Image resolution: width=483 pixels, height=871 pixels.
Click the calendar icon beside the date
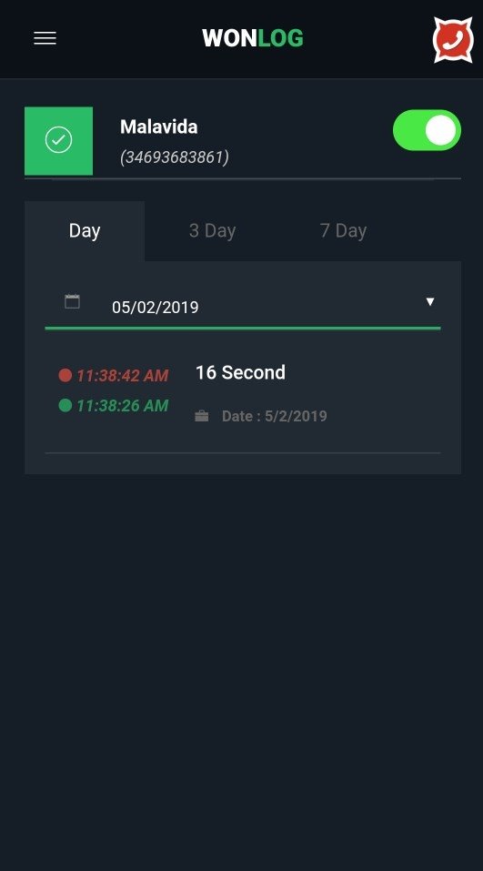point(72,301)
